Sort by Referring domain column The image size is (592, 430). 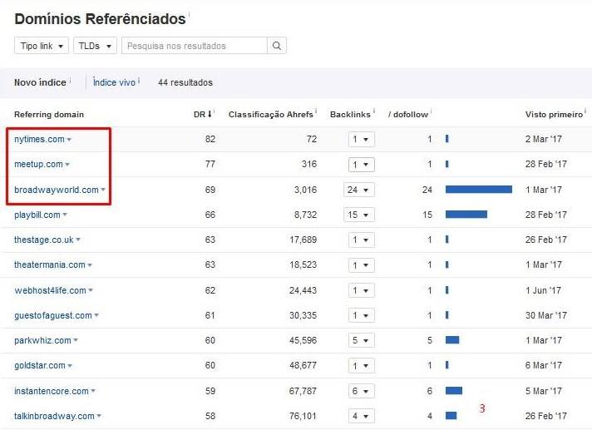pyautogui.click(x=49, y=115)
